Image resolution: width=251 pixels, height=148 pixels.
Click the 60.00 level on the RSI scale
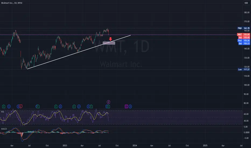246,114
